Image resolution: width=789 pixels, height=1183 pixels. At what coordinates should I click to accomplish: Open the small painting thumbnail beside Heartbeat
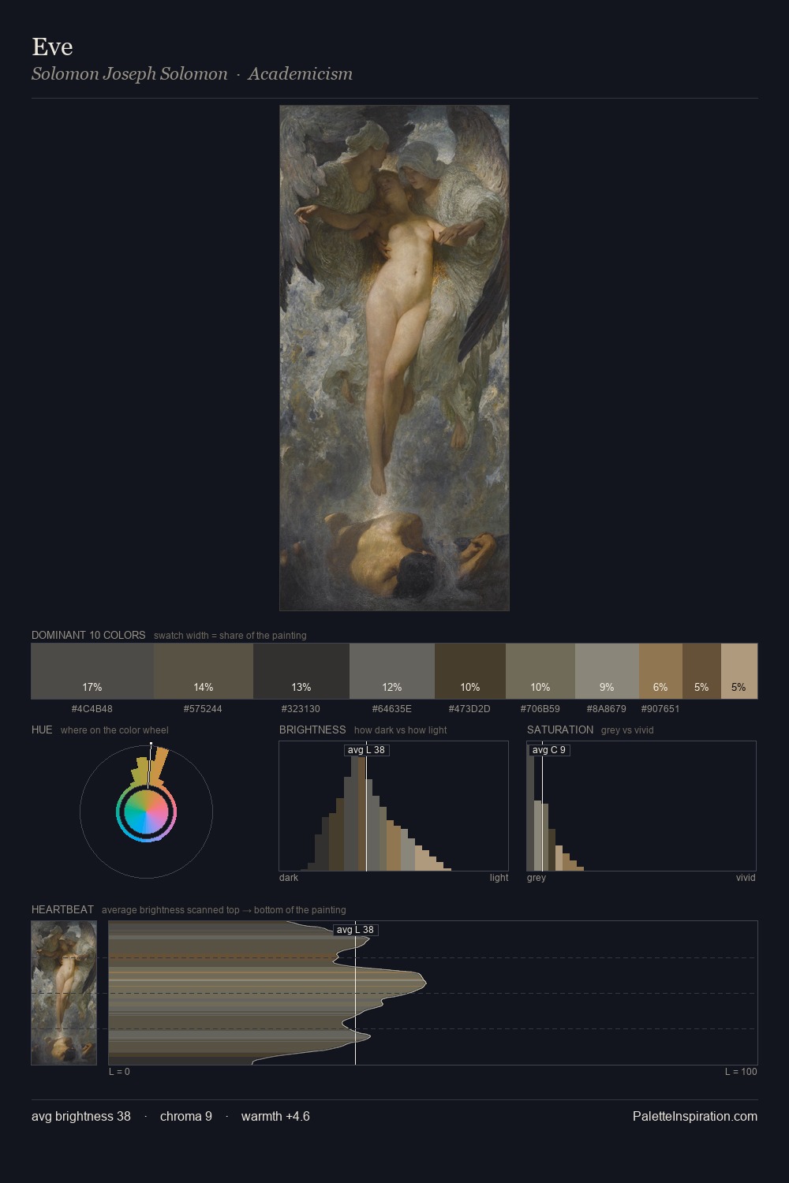point(64,993)
